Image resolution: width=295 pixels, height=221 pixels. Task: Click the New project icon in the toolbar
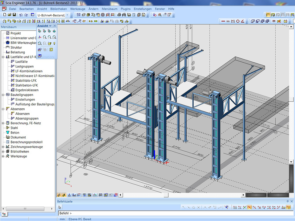coord(4,15)
